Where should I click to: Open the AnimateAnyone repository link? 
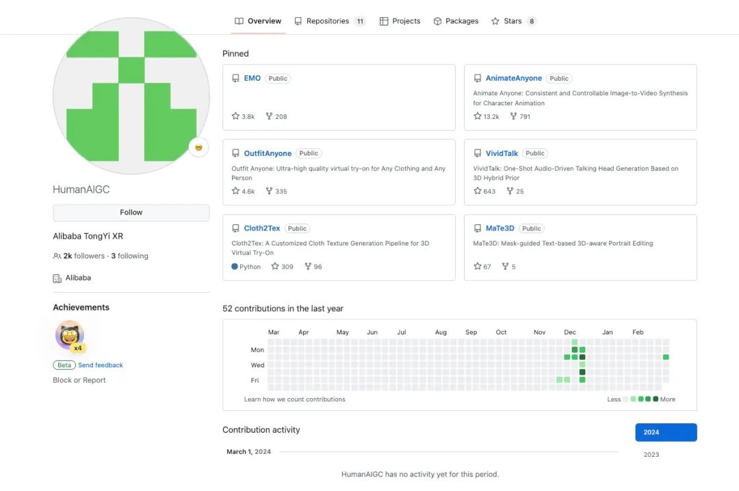[x=514, y=78]
